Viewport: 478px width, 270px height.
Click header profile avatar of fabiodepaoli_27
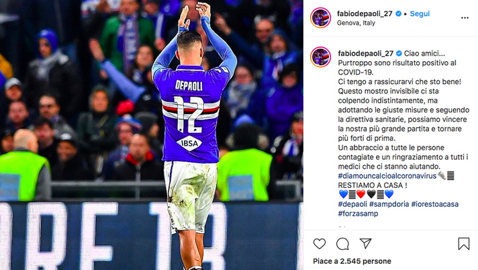point(320,17)
